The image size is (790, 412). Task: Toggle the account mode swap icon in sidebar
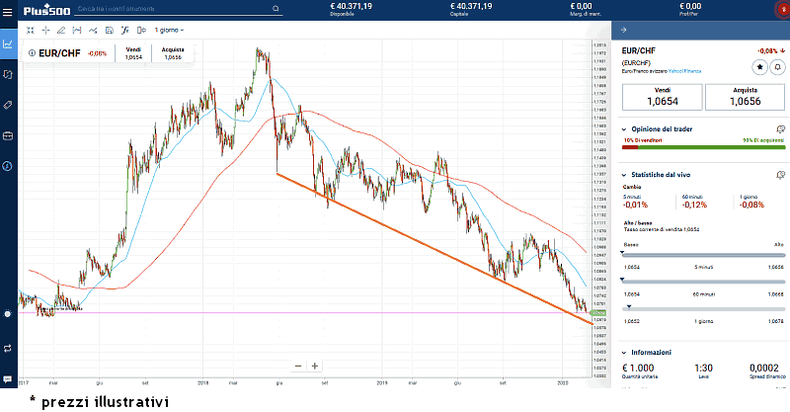pos(8,348)
